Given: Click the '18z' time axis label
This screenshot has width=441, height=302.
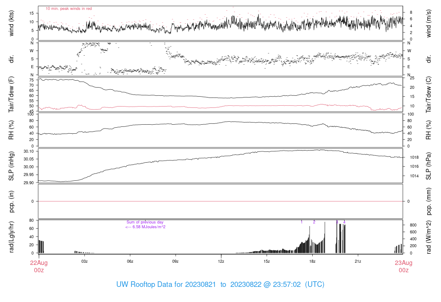Looking at the screenshot, I should tap(312, 261).
